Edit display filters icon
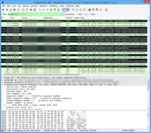151x133 pixels. click(x=93, y=10)
